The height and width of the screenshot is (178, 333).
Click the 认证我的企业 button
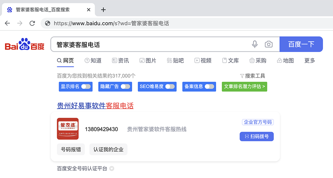point(108,149)
